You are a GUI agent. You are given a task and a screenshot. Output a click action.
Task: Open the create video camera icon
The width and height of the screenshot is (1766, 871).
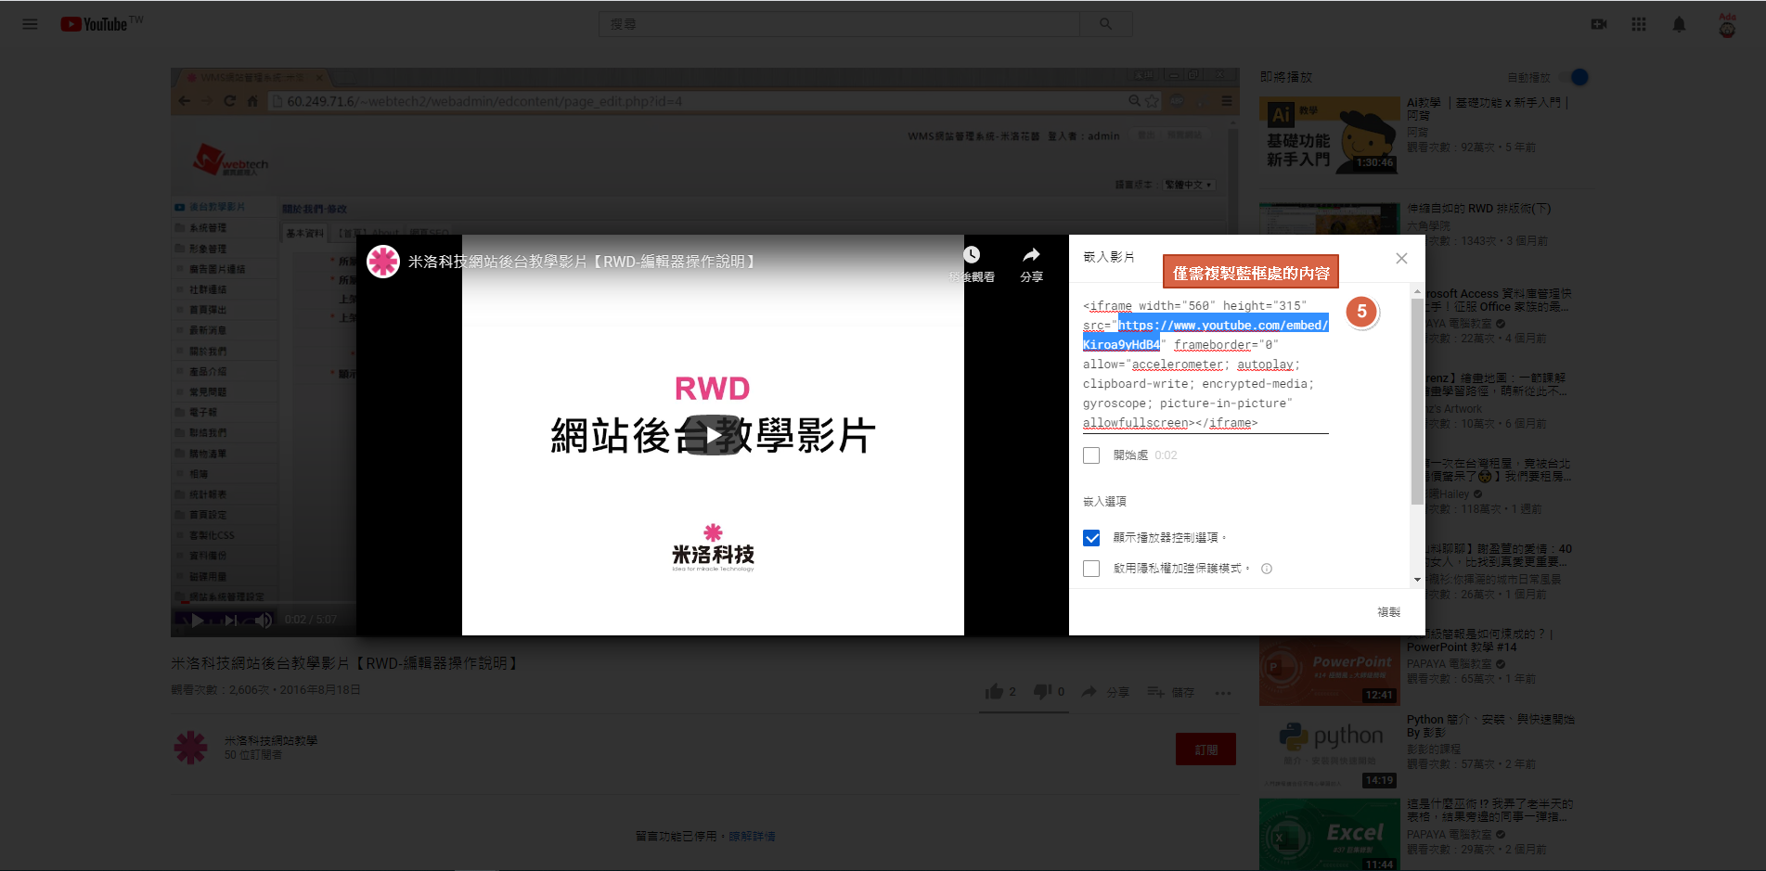click(1598, 24)
